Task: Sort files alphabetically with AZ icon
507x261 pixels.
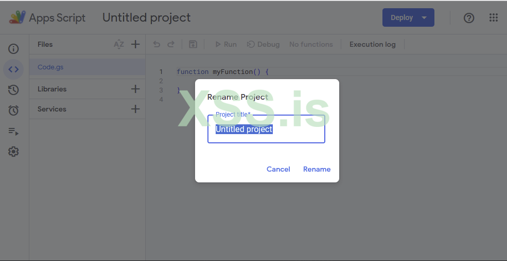Action: pyautogui.click(x=119, y=44)
